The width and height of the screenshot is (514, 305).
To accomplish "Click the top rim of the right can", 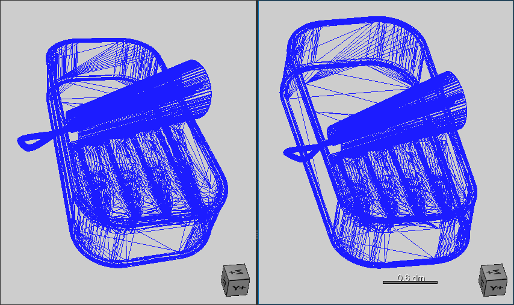I will [x=355, y=22].
